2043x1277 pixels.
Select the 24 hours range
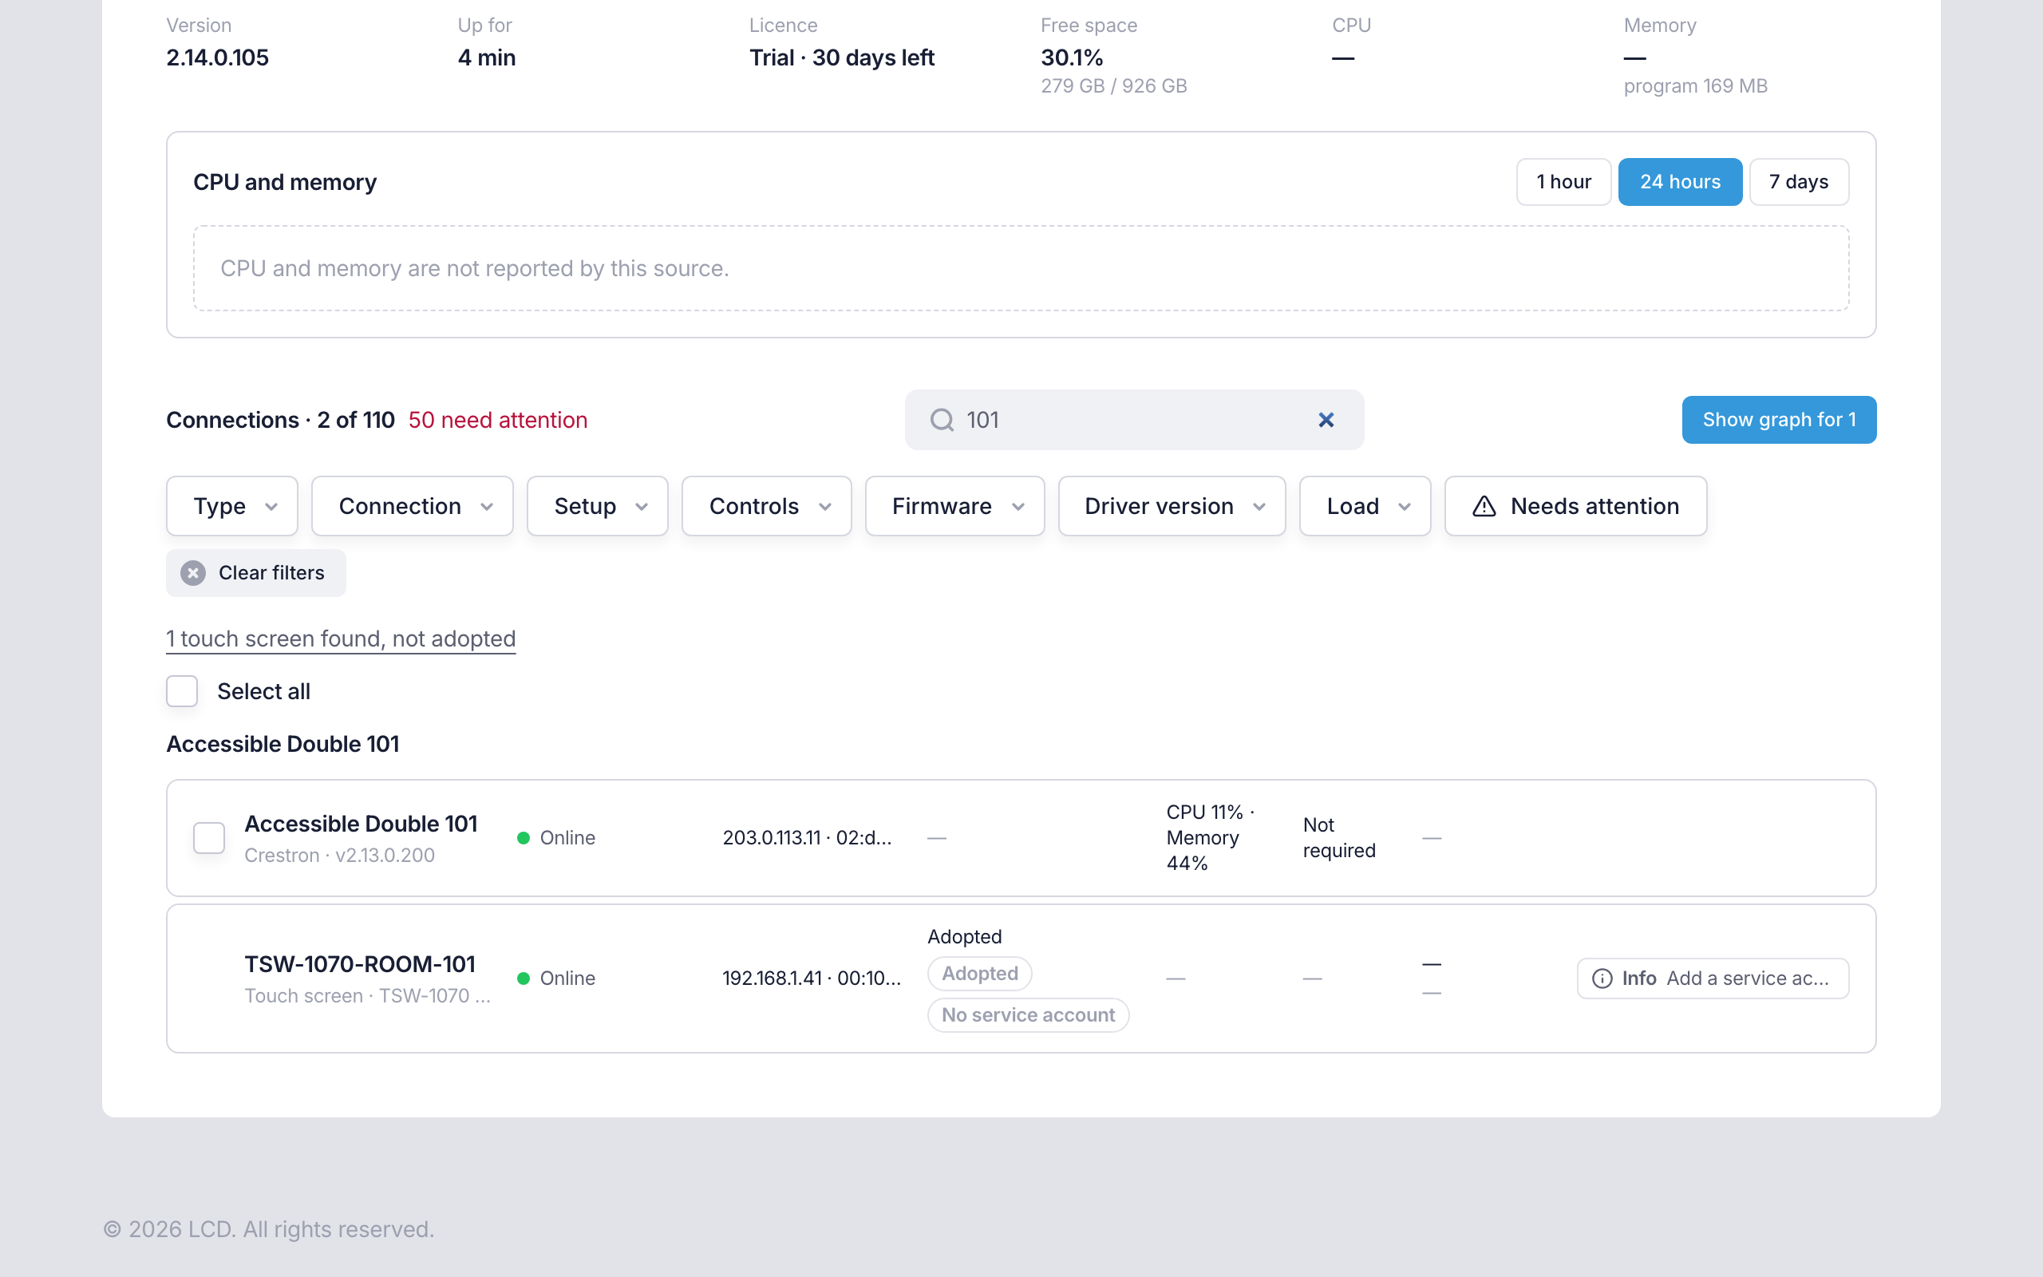[x=1680, y=182]
